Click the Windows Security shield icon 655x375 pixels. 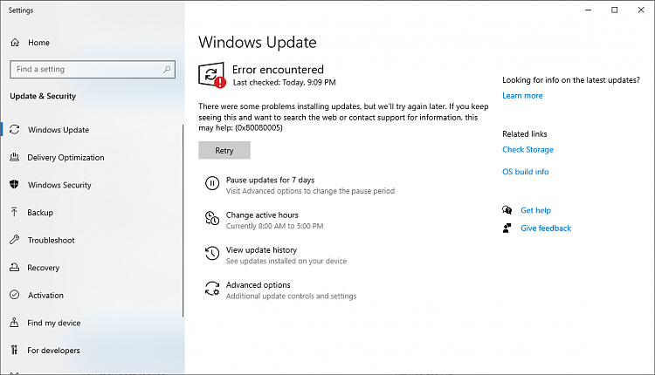coord(14,184)
